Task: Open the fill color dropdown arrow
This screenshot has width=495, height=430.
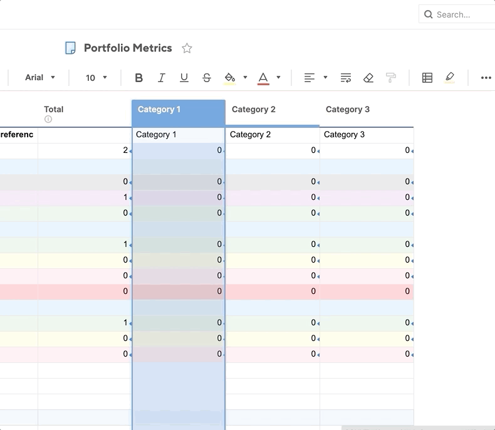Action: click(x=245, y=78)
